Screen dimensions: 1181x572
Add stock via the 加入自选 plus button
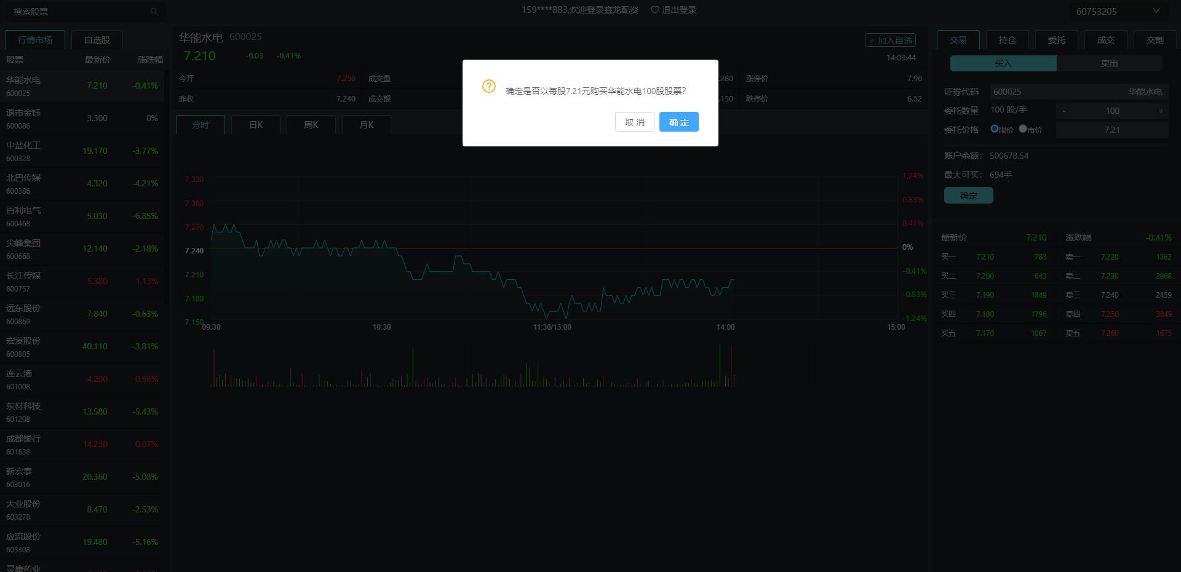coord(890,41)
